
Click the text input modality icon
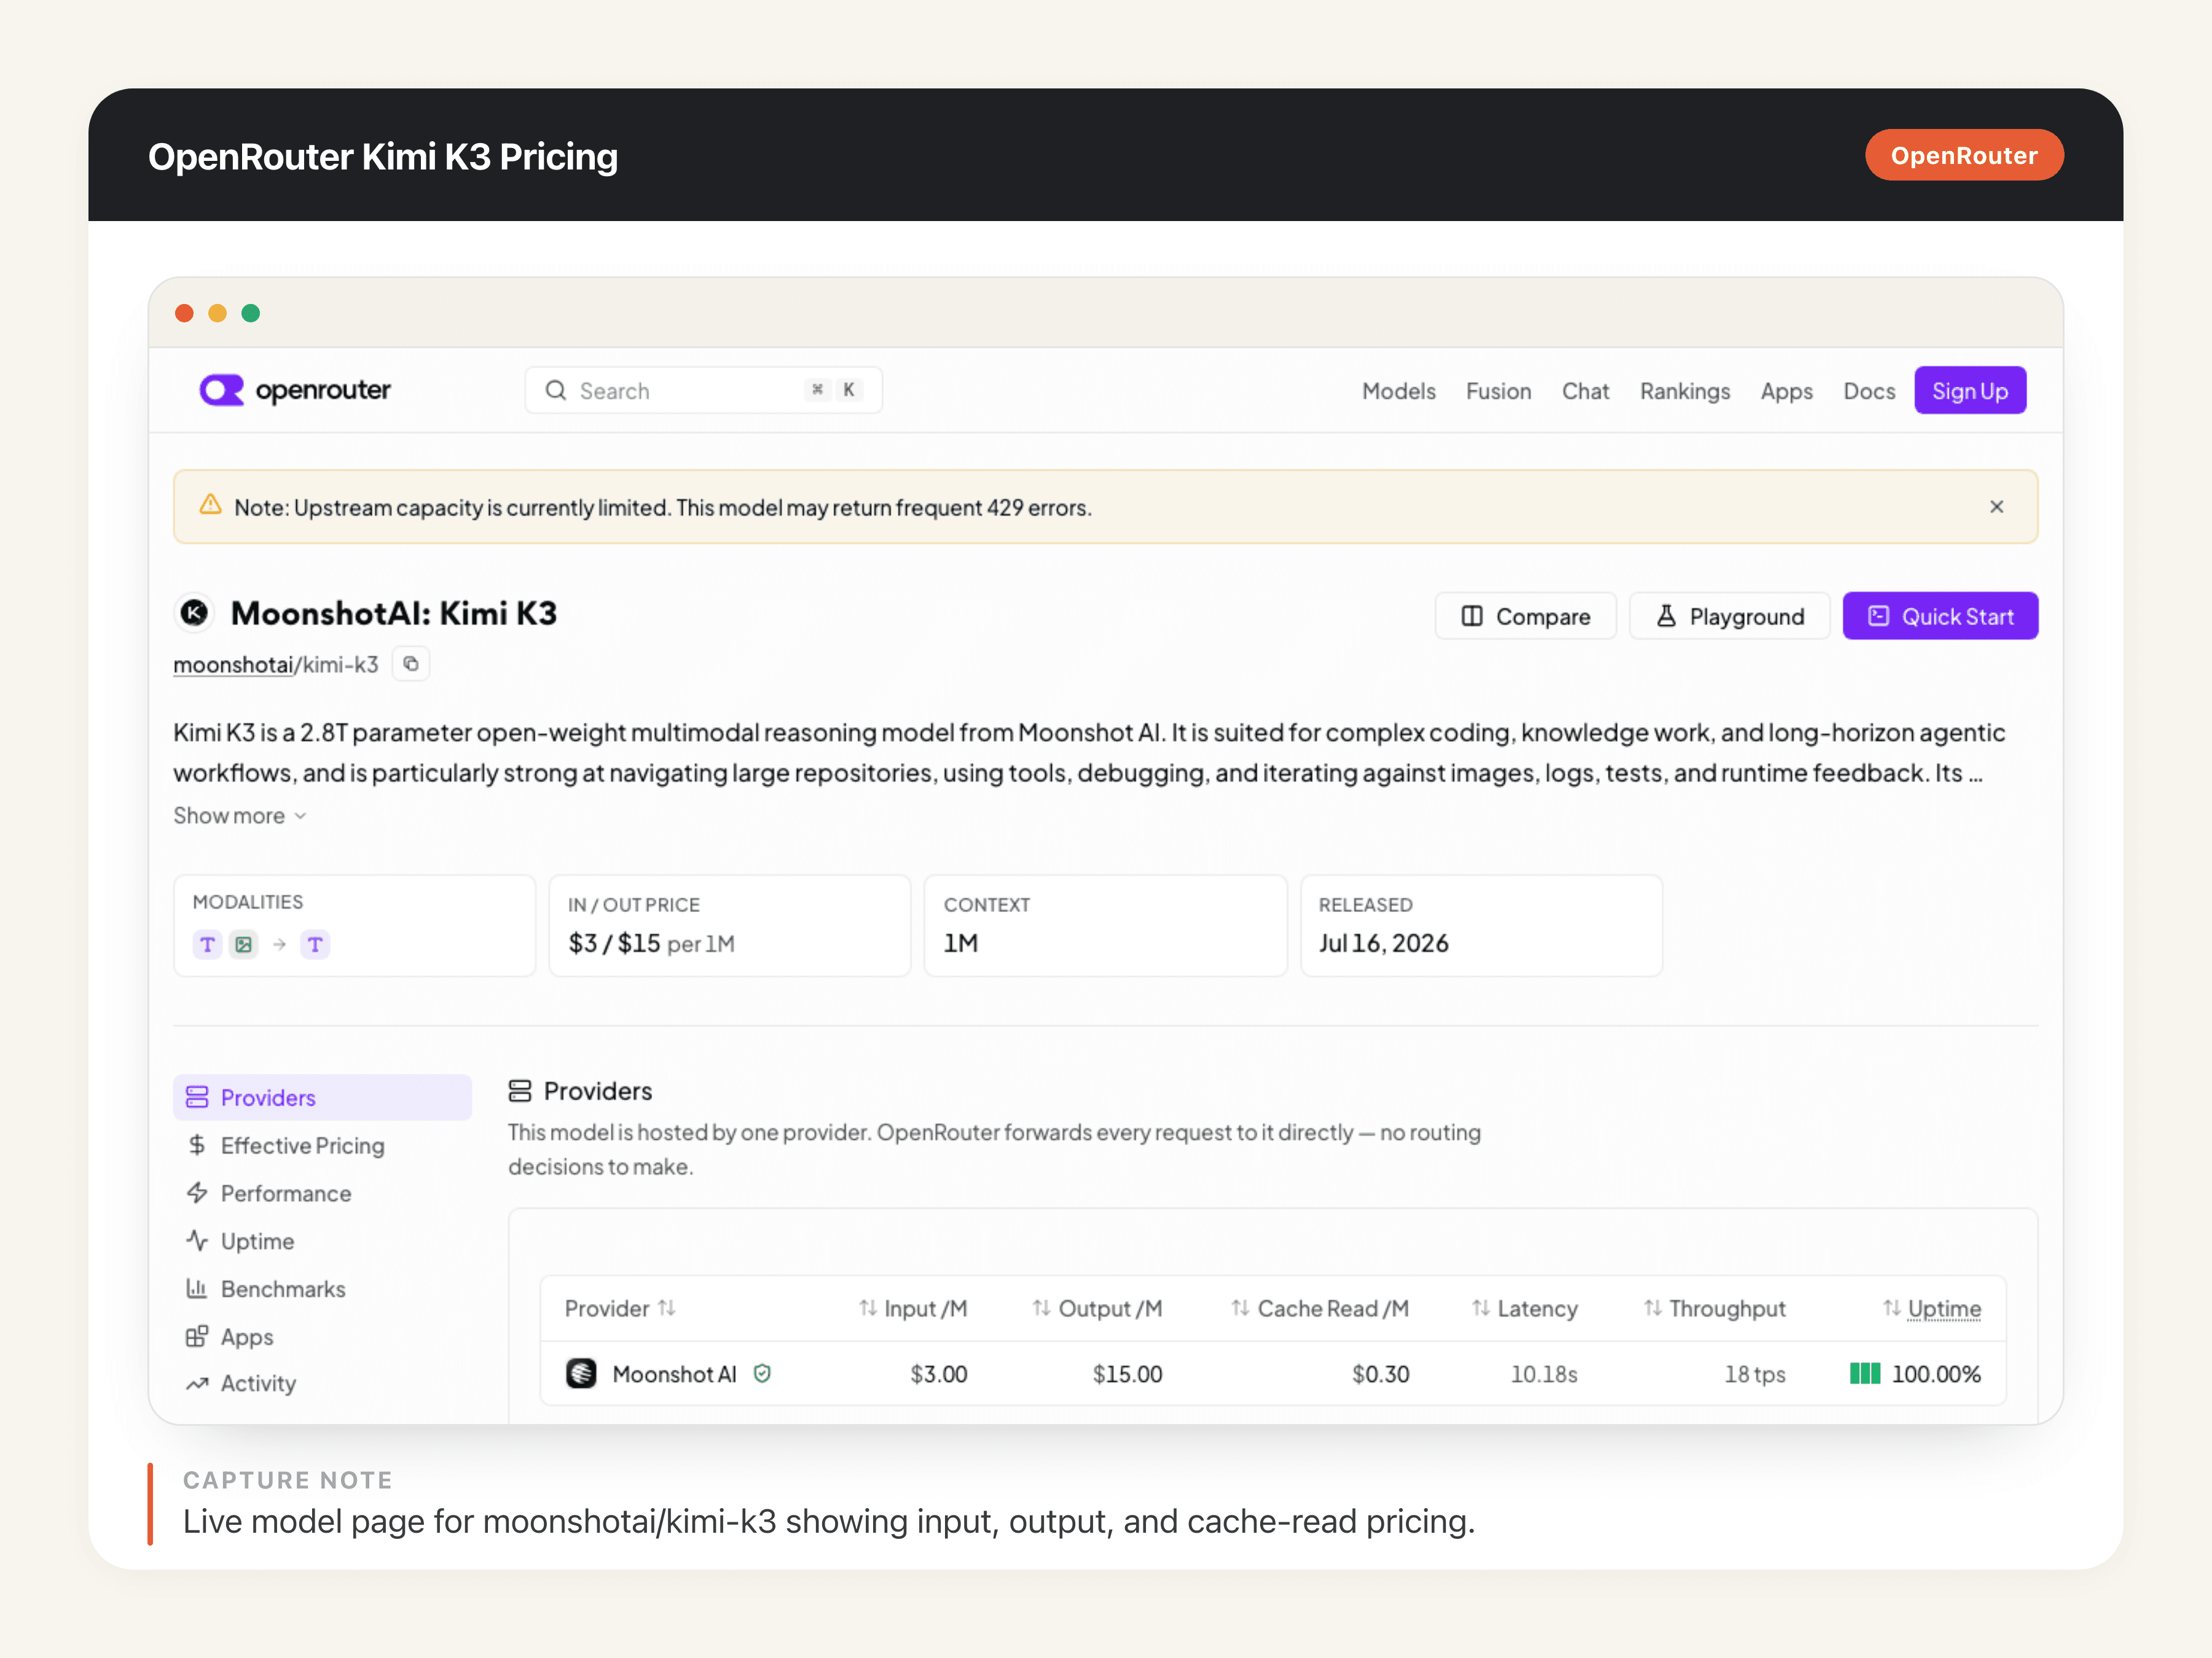(207, 944)
